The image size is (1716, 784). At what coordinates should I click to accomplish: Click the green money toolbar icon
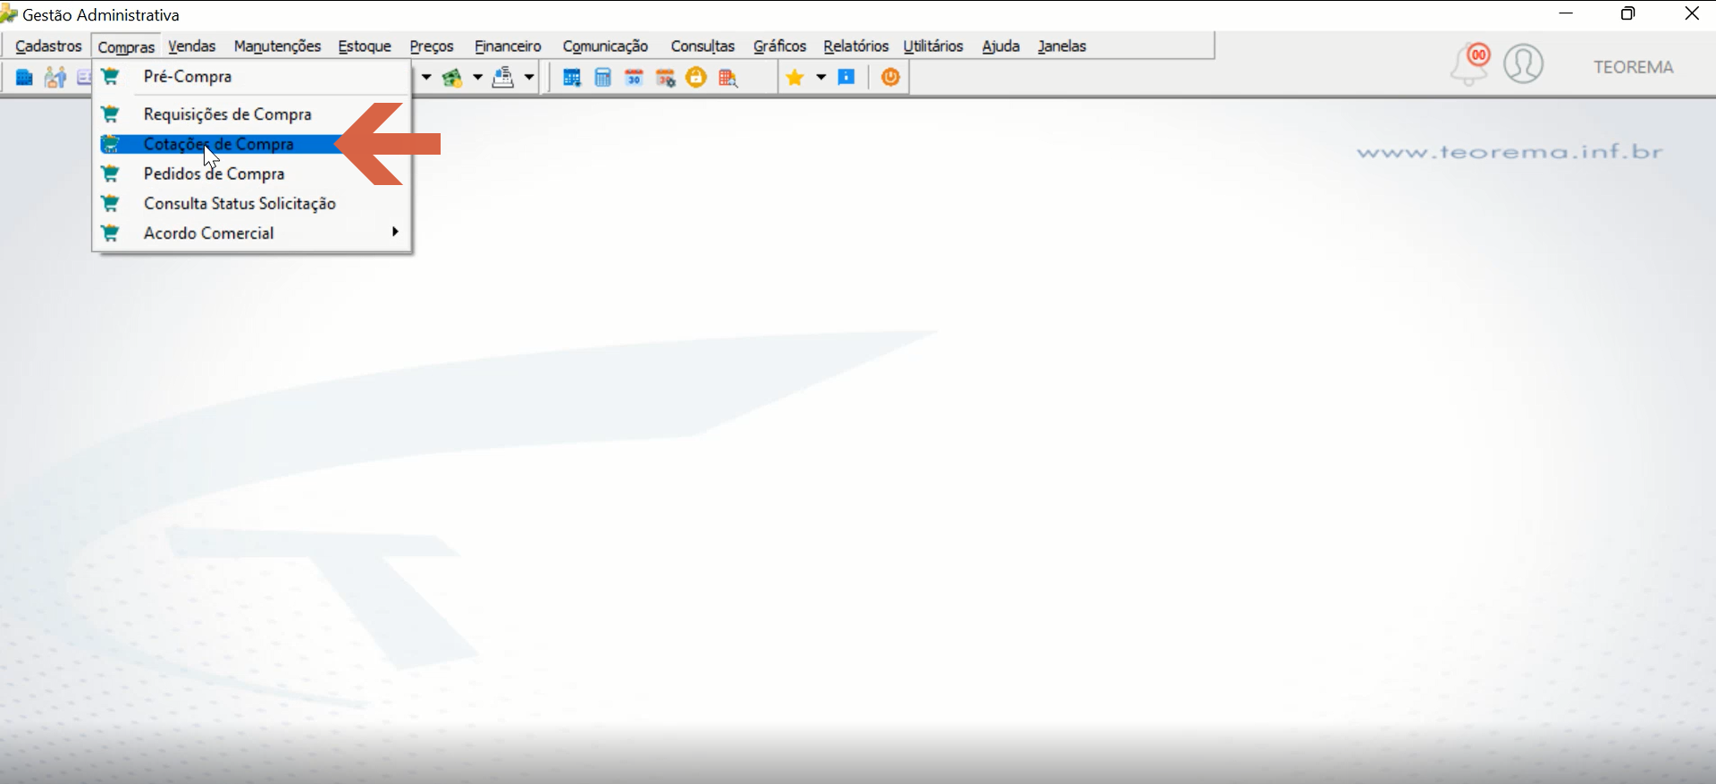click(452, 78)
